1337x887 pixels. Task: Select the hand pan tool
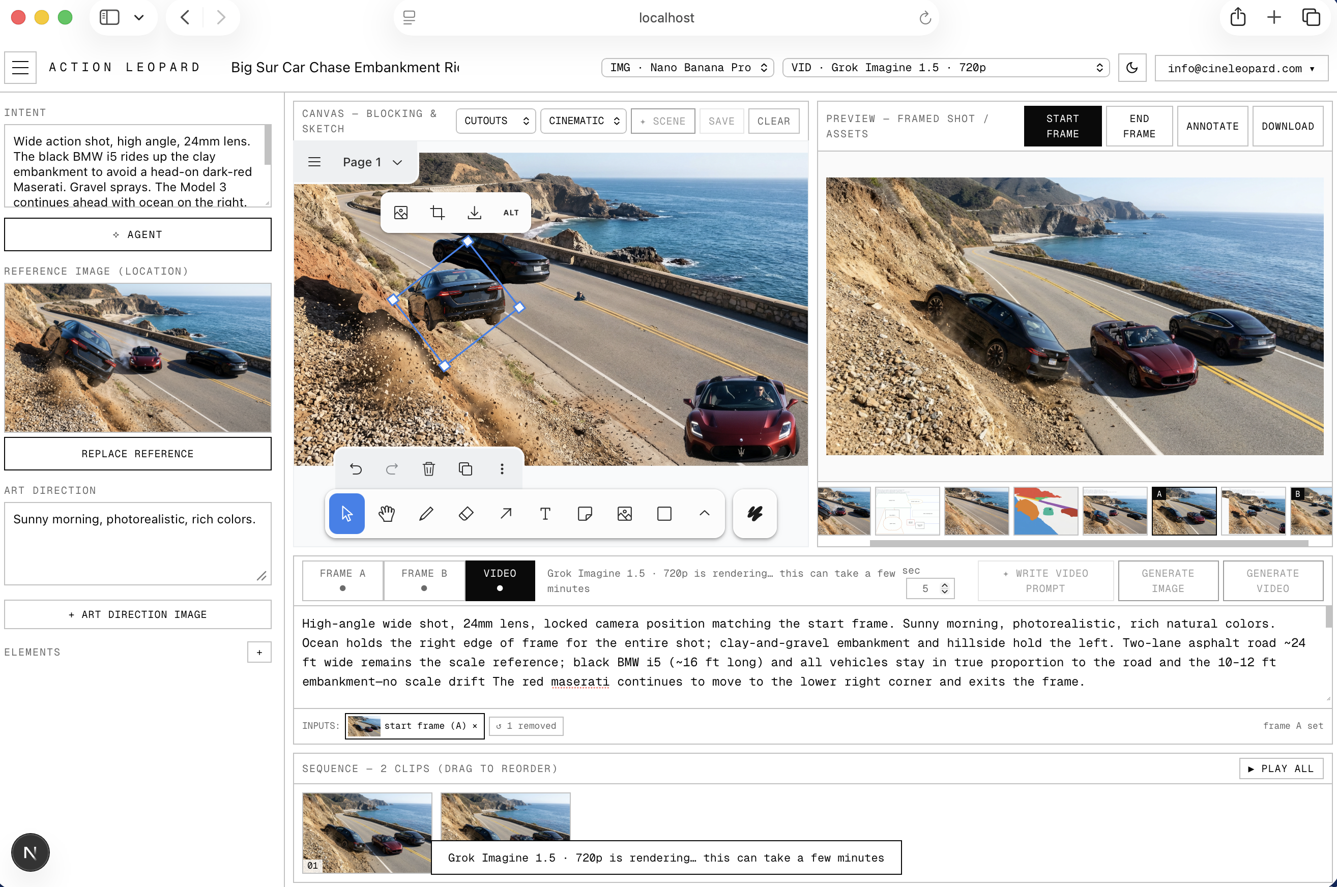click(387, 514)
